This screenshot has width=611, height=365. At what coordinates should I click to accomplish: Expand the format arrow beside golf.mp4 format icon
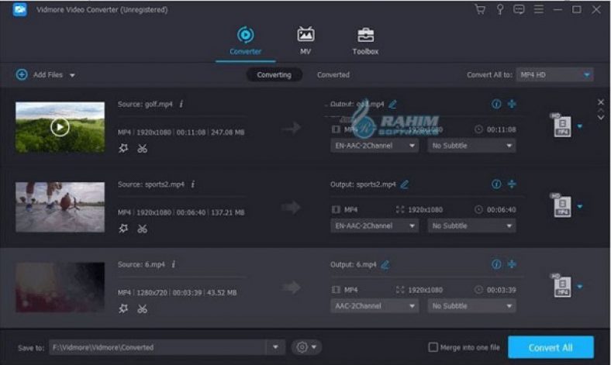[580, 126]
